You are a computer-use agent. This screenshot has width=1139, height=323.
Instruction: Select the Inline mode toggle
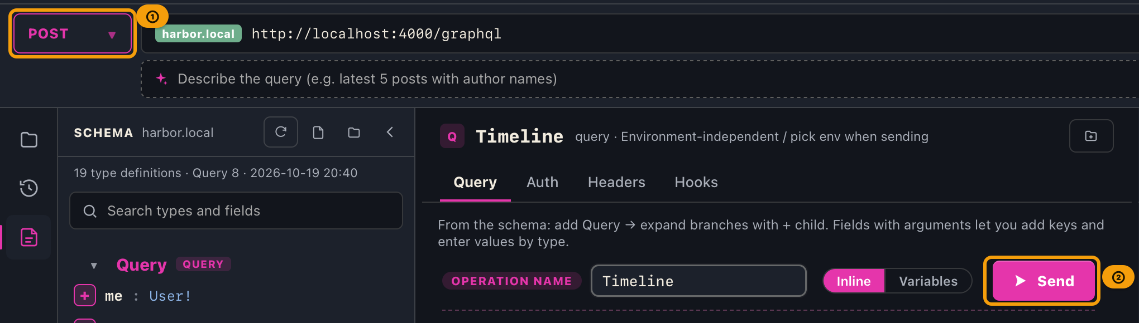(x=854, y=281)
